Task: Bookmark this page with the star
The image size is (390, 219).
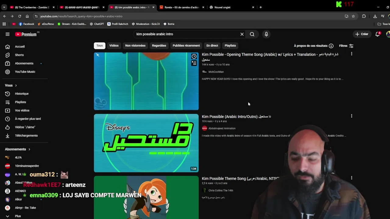Action: tap(353, 16)
